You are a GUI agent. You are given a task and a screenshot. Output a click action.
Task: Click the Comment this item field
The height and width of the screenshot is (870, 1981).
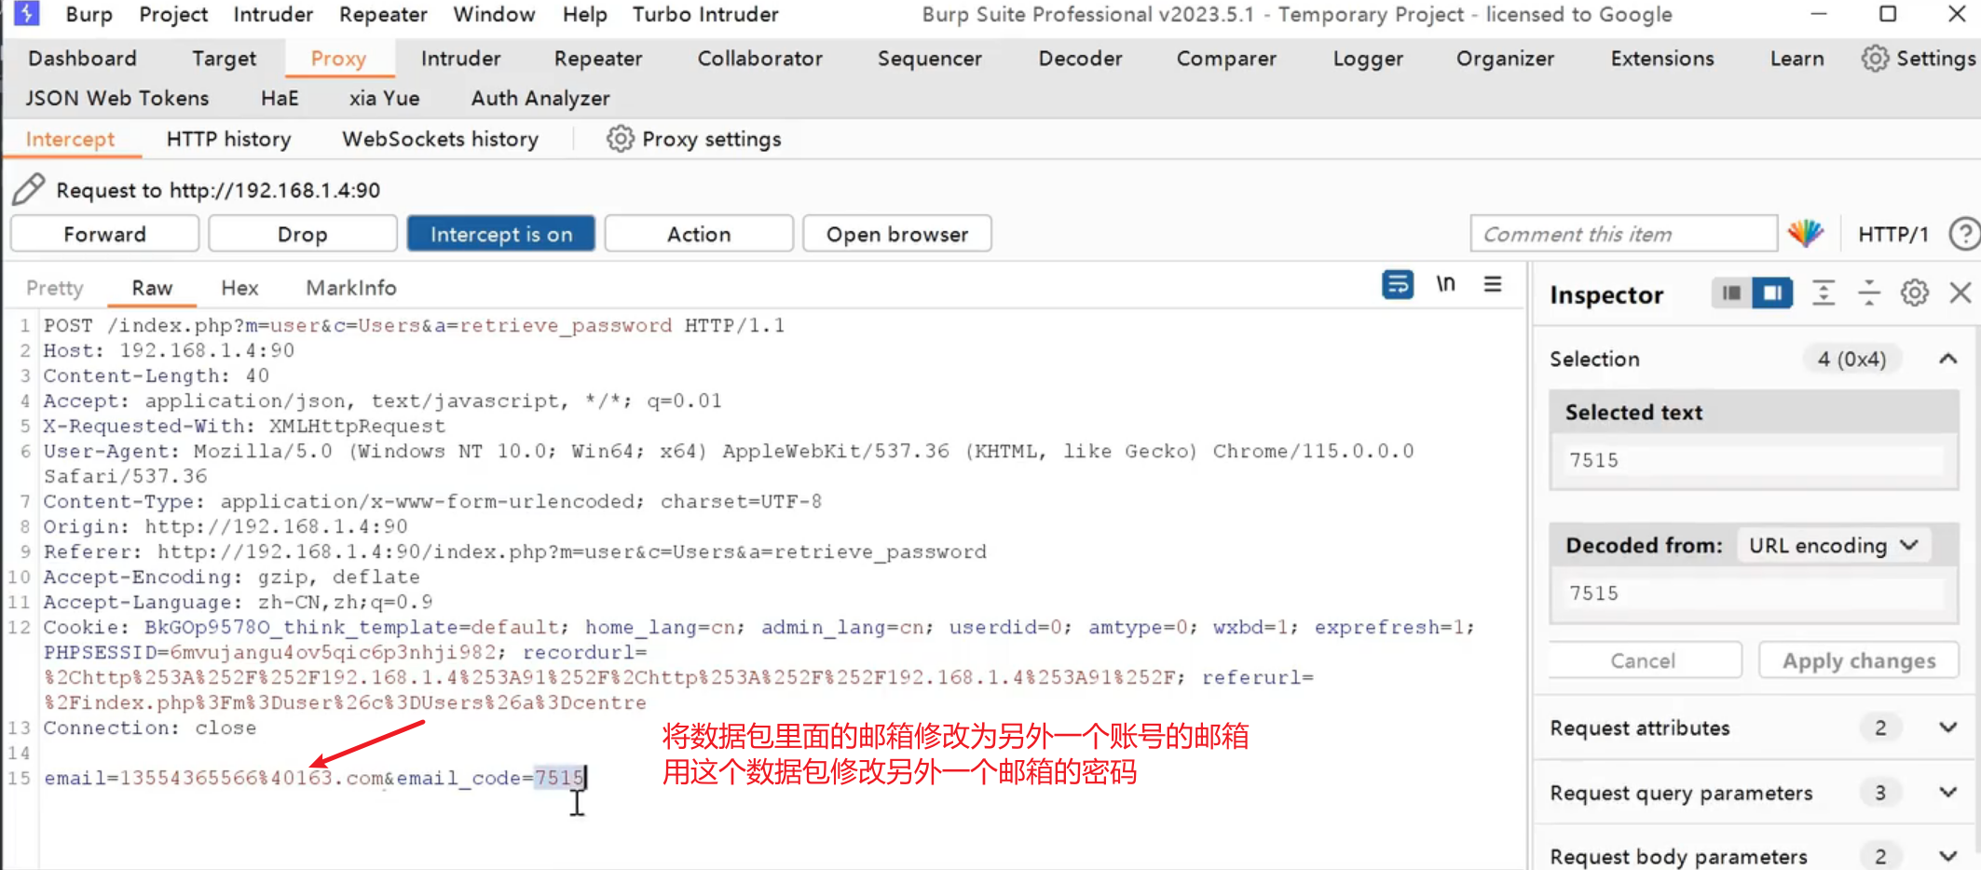pyautogui.click(x=1622, y=234)
